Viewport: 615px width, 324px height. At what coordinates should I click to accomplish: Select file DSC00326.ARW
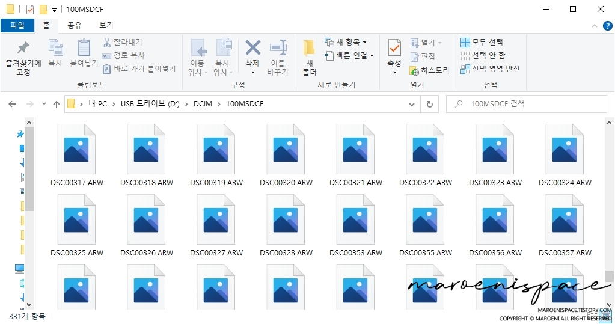[147, 225]
